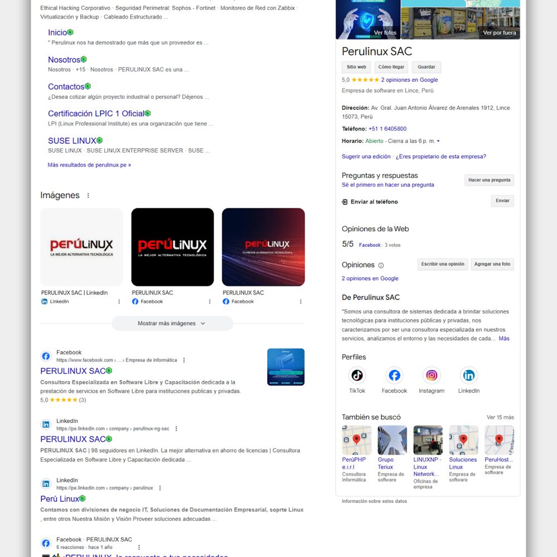The height and width of the screenshot is (557, 557).
Task: Open the overflow menu on the facebook.com result
Action: point(183,360)
